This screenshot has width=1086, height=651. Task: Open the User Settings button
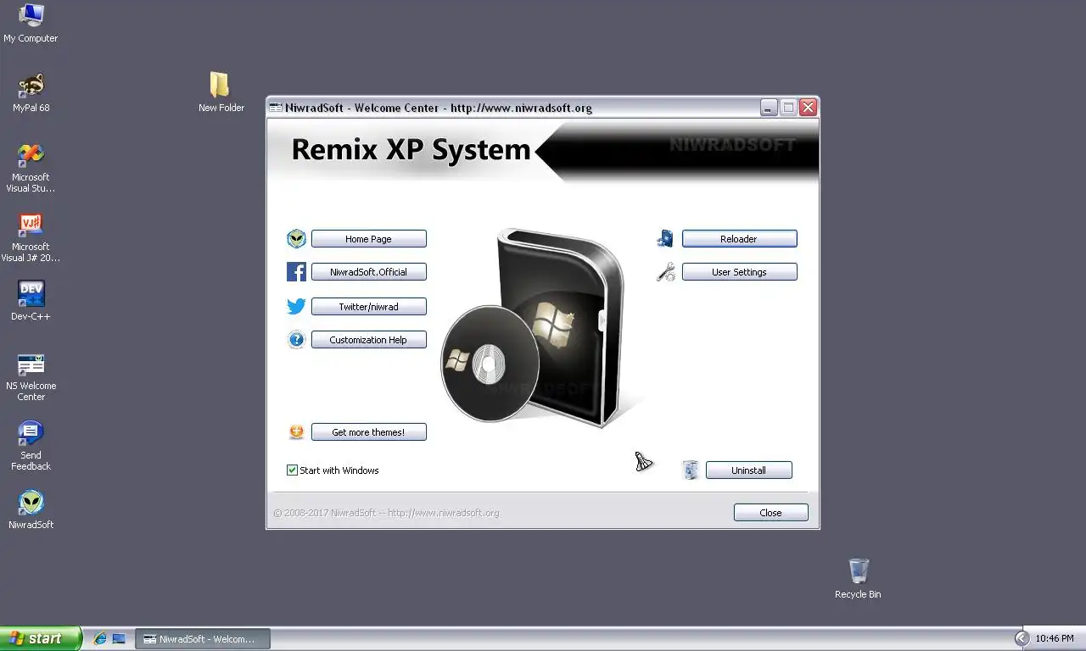pyautogui.click(x=740, y=272)
